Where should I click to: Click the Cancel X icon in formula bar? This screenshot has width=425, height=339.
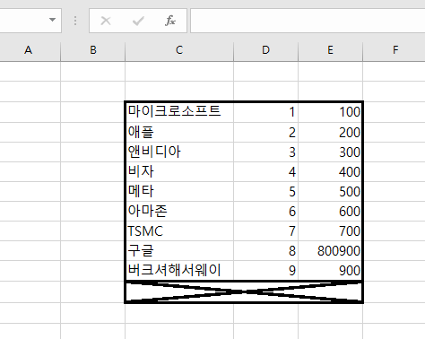coord(106,21)
